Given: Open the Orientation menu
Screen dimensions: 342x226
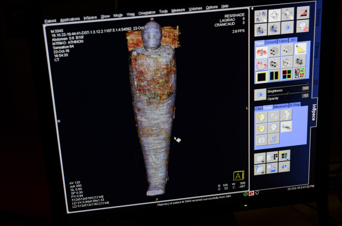Looking at the screenshot, I should [147, 13].
